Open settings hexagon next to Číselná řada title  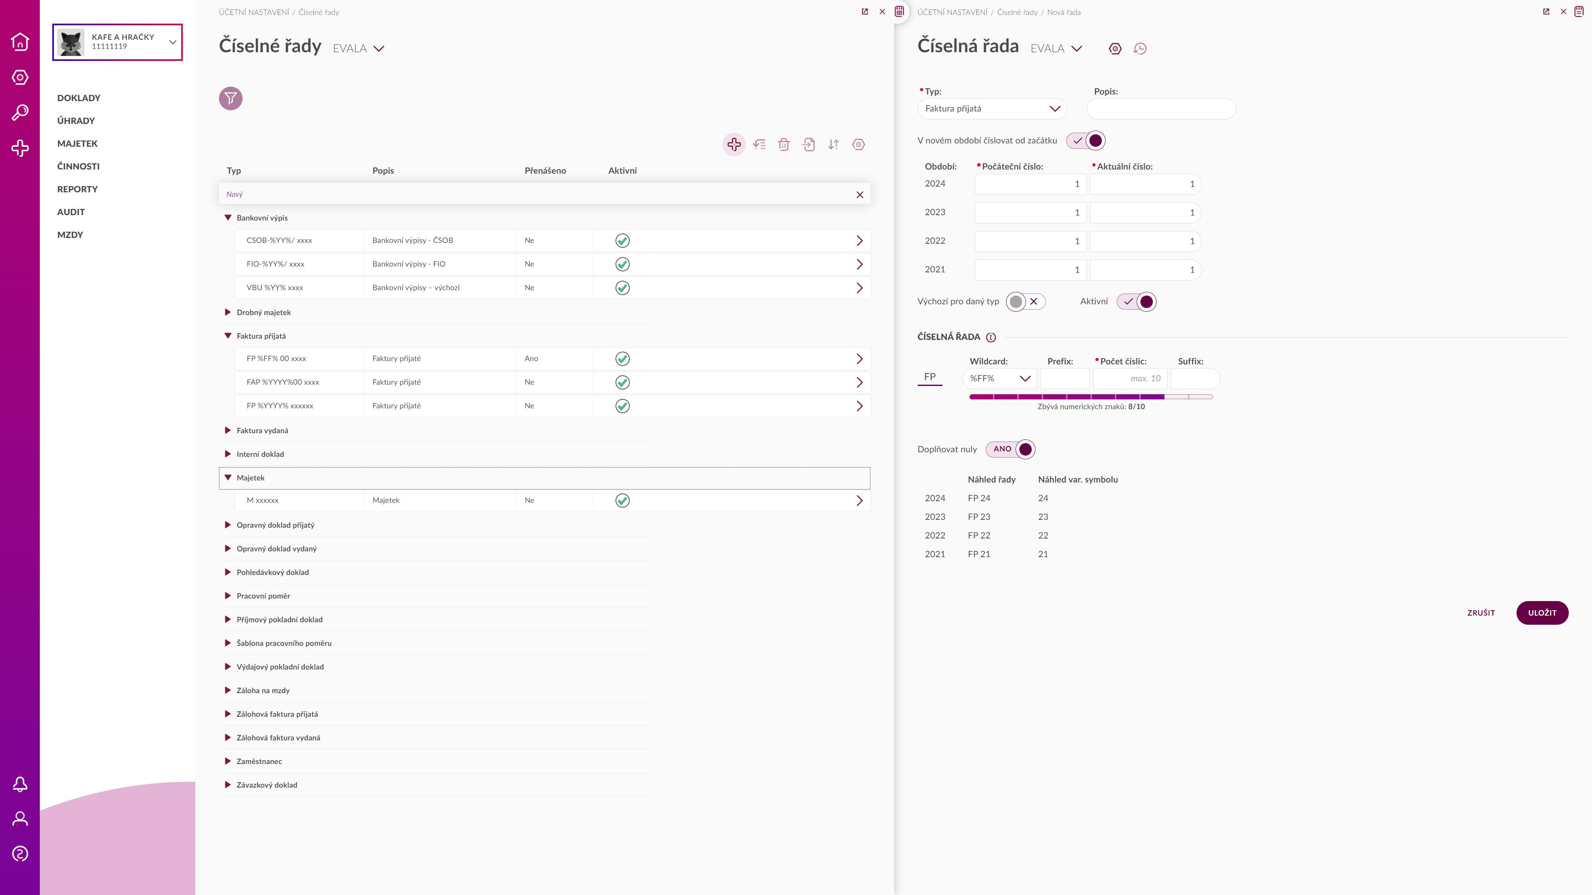click(1115, 49)
